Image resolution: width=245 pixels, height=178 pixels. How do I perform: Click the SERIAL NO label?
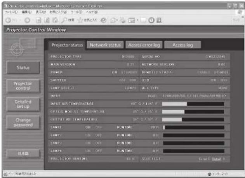click(151, 57)
